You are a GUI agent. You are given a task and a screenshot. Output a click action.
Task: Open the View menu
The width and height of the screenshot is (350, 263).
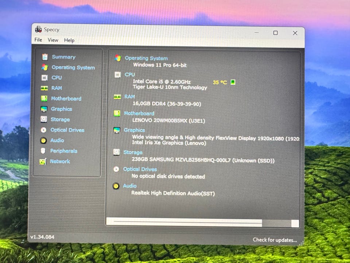pos(53,40)
